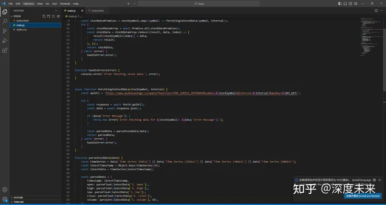Click the EXPLORER panel title

[x=19, y=11]
